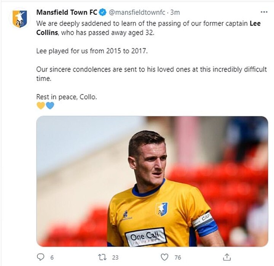Click the retweet count 23
The image size is (274, 266).
click(x=115, y=258)
